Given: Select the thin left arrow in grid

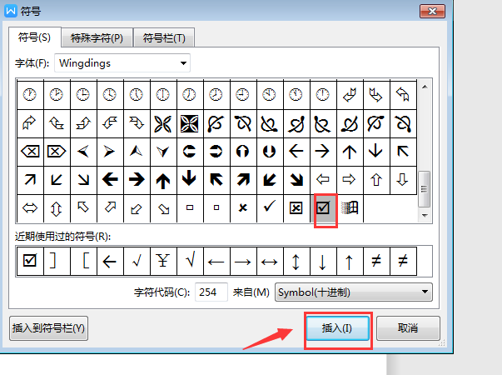Looking at the screenshot, I should coord(296,152).
